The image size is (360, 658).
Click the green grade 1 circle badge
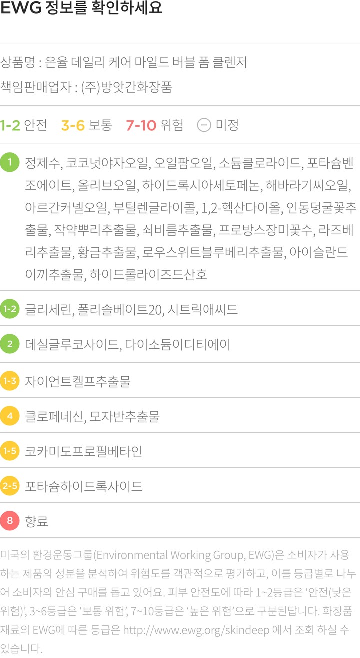coord(9,162)
